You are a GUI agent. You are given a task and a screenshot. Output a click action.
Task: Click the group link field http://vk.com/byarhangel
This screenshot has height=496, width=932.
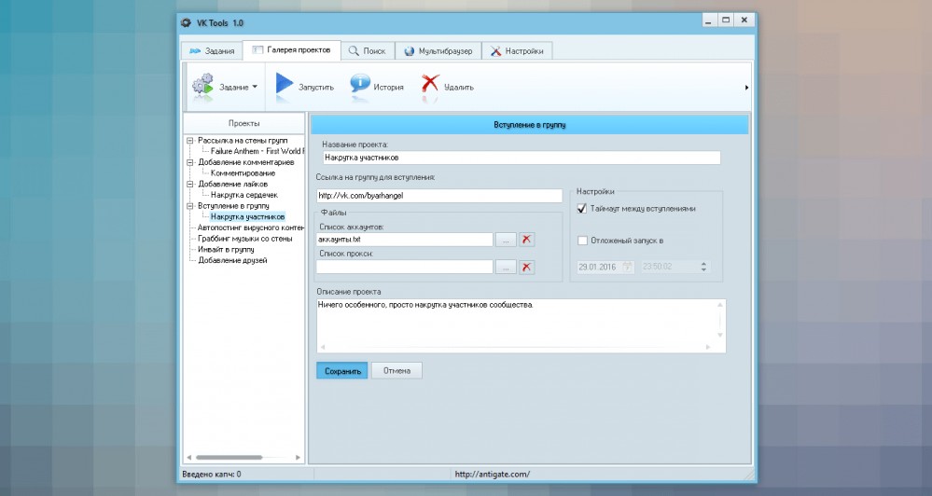[439, 196]
